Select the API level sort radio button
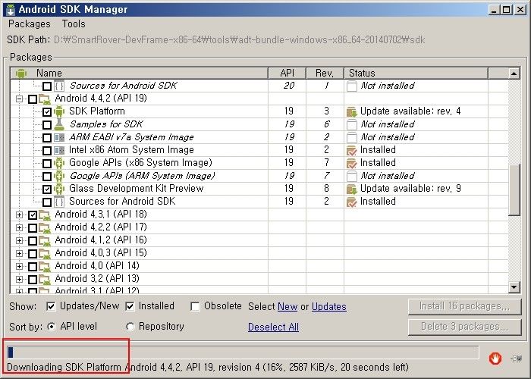 tap(51, 327)
